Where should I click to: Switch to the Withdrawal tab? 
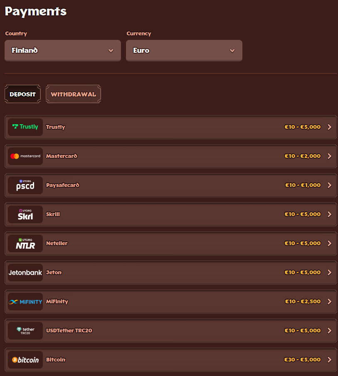(73, 94)
